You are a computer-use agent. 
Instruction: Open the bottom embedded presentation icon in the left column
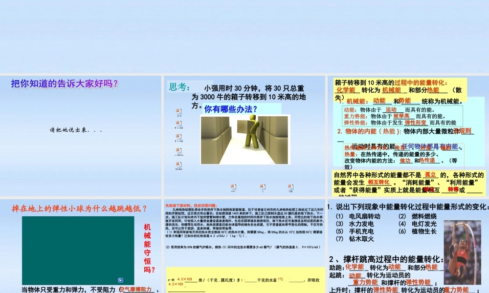pyautogui.click(x=178, y=165)
